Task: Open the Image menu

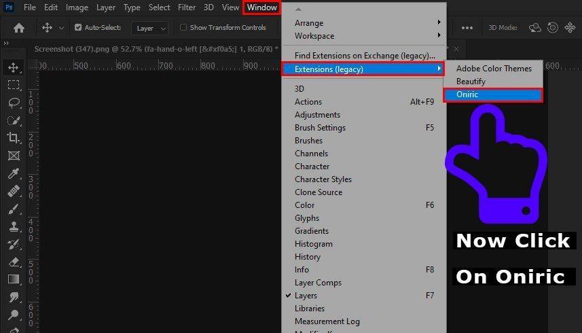Action: tap(77, 7)
